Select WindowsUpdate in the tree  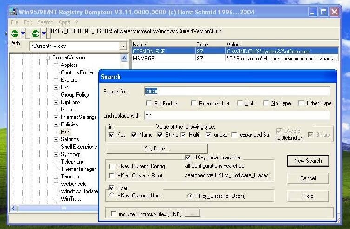click(x=79, y=191)
